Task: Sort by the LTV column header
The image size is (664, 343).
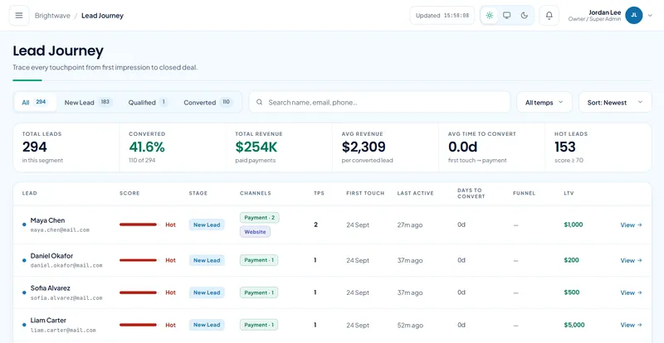Action: coord(569,193)
